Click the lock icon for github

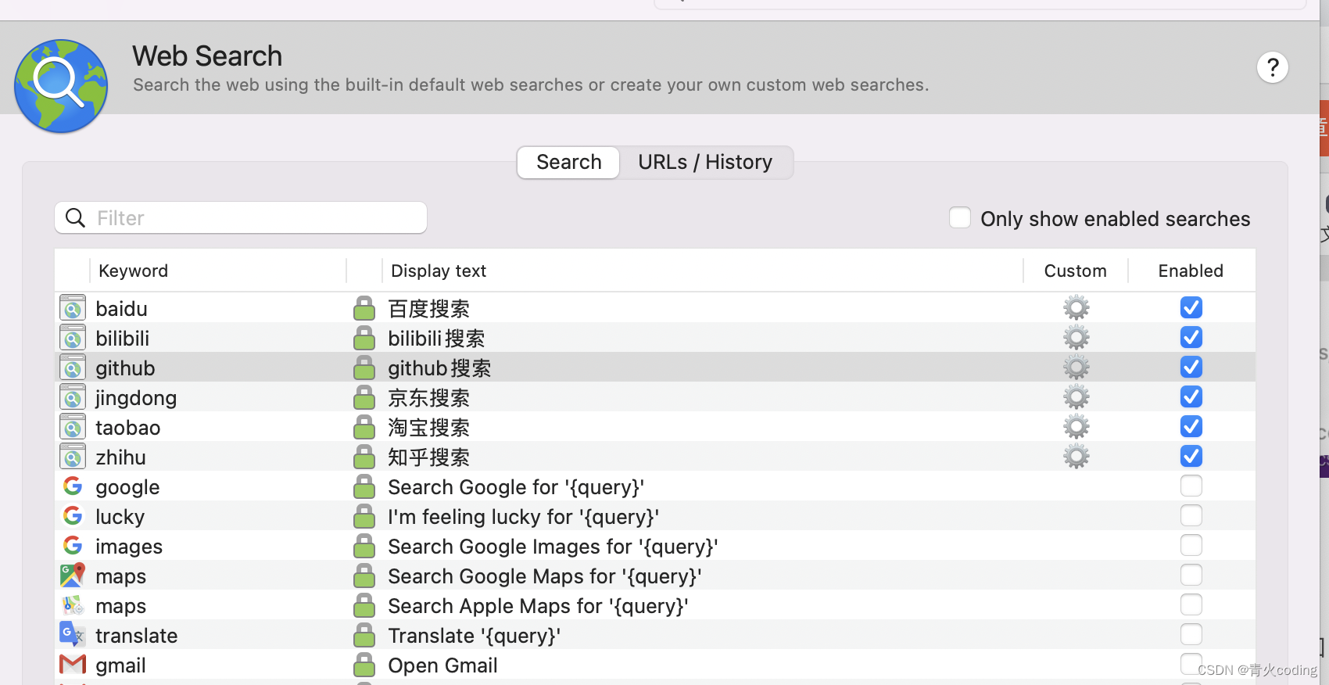pyautogui.click(x=364, y=368)
